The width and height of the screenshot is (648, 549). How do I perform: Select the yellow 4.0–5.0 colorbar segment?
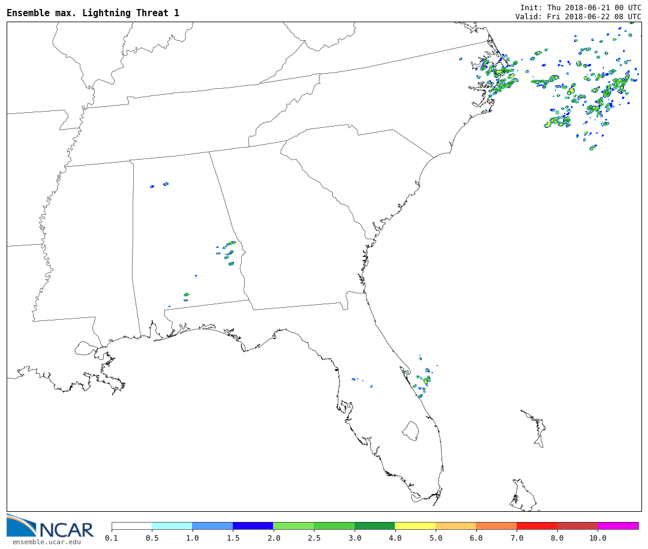(x=415, y=526)
